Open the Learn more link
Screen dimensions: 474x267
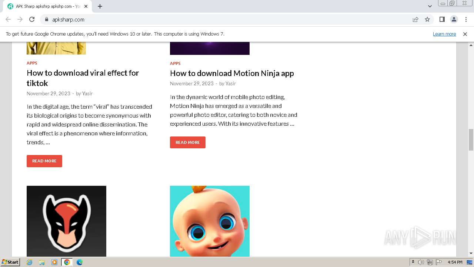[444, 34]
